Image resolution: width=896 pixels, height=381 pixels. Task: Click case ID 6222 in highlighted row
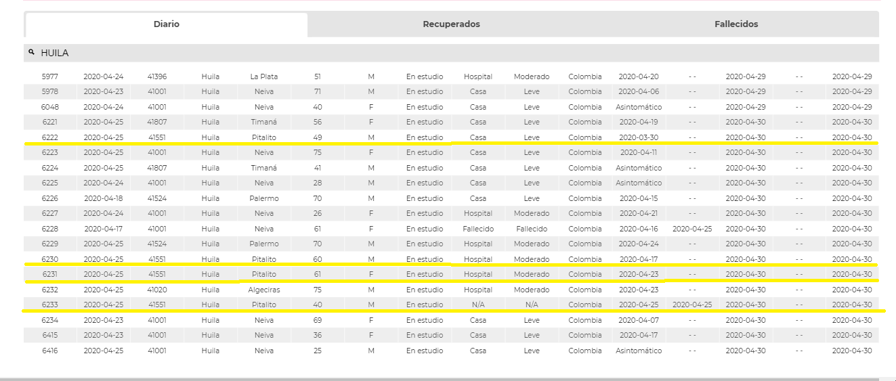49,137
